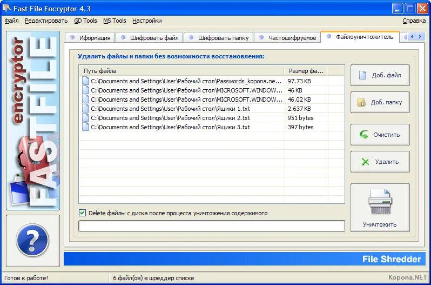Viewport: 431px width, 285px height.
Task: Select the Ящики 1.txt file path
Action: [171, 109]
